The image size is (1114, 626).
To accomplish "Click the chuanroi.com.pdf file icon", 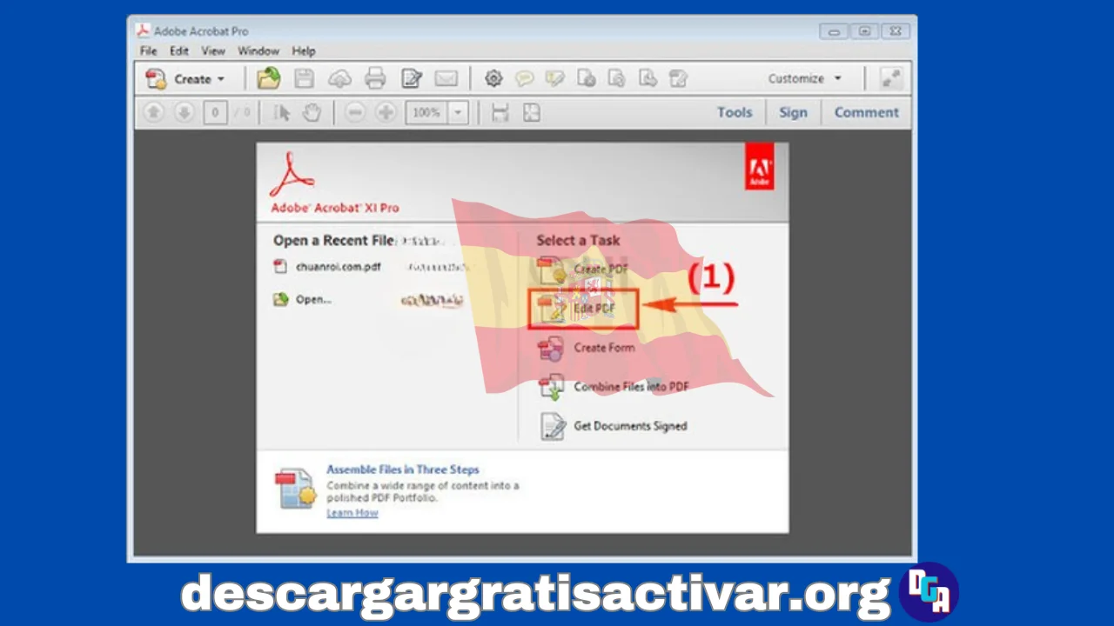I will point(280,267).
